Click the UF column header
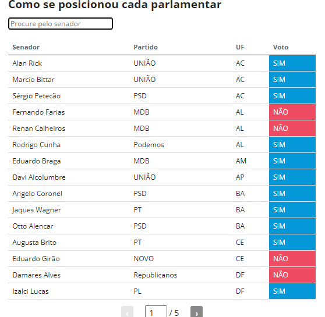Screen dimensions: 325x317 [240, 47]
